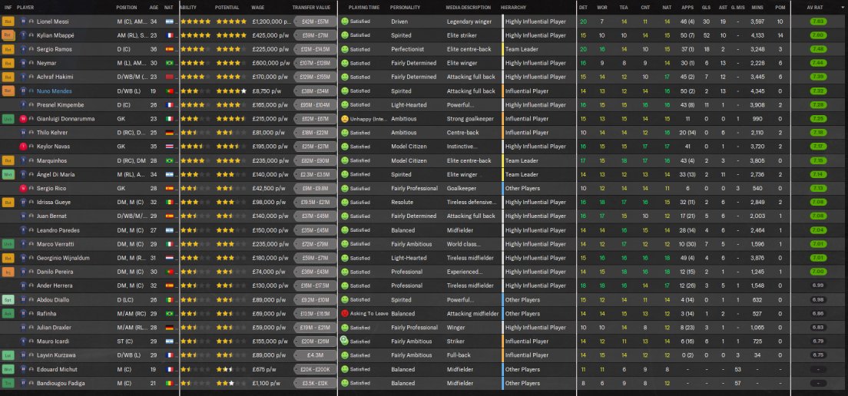848x396 pixels.
Task: Click the orange injury badge beside Danilo Pereira
Action: tap(8, 272)
